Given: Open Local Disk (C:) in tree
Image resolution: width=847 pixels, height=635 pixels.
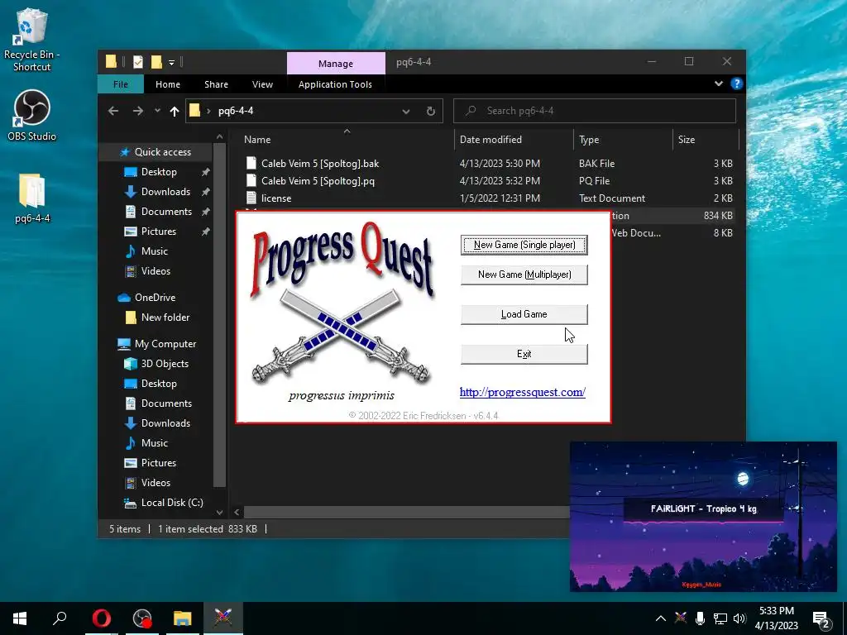Looking at the screenshot, I should click(x=172, y=503).
